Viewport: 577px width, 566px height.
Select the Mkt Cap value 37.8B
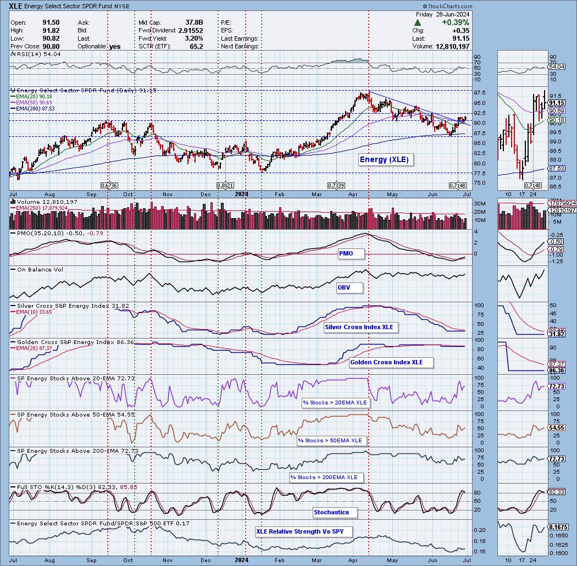coord(193,23)
